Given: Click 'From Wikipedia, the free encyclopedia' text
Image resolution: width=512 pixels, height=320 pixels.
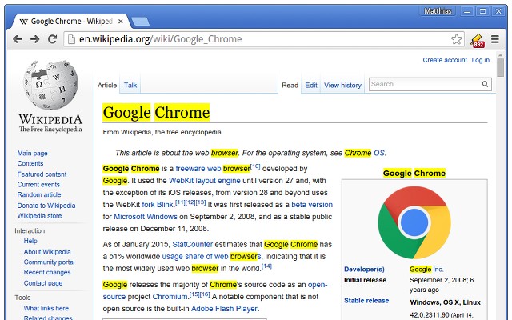Looking at the screenshot, I should click(162, 132).
